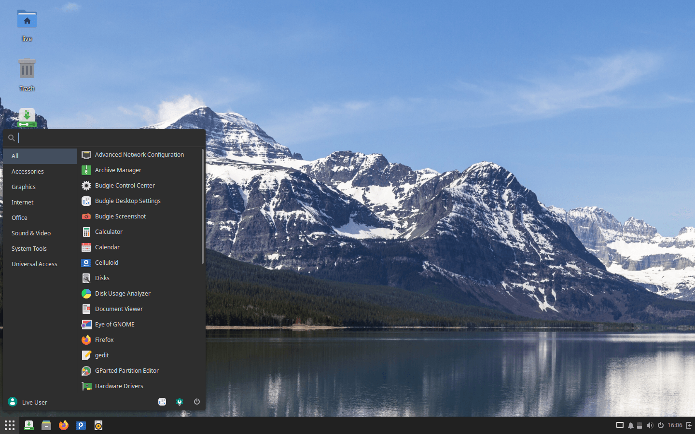The width and height of the screenshot is (695, 434).
Task: Open Document Viewer
Action: pos(139,309)
